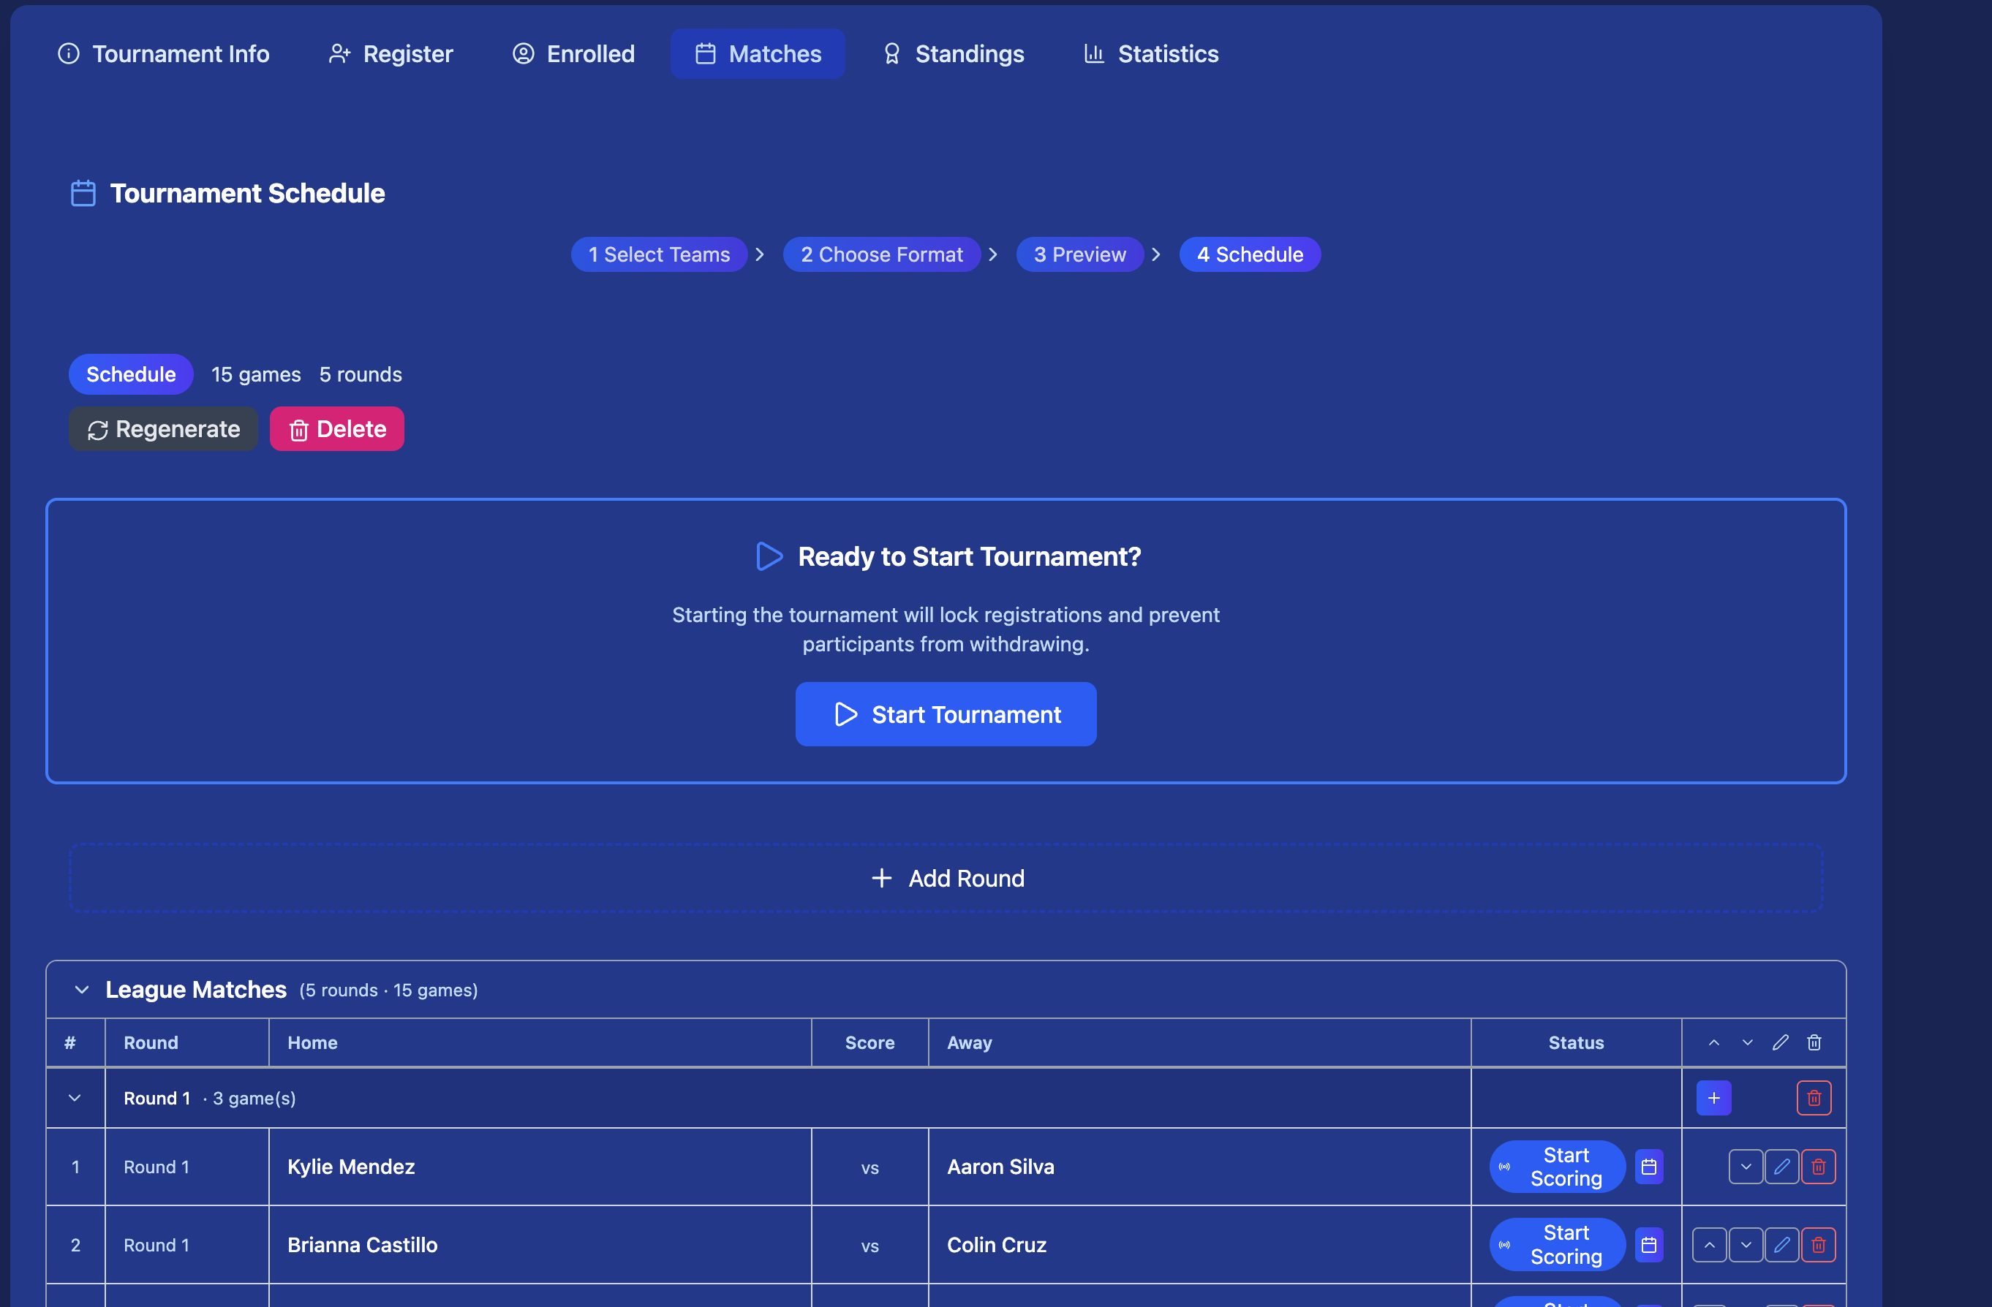Image resolution: width=1992 pixels, height=1307 pixels.
Task: Edit the Kylie Mendez vs Aaron Silva match
Action: click(1782, 1167)
